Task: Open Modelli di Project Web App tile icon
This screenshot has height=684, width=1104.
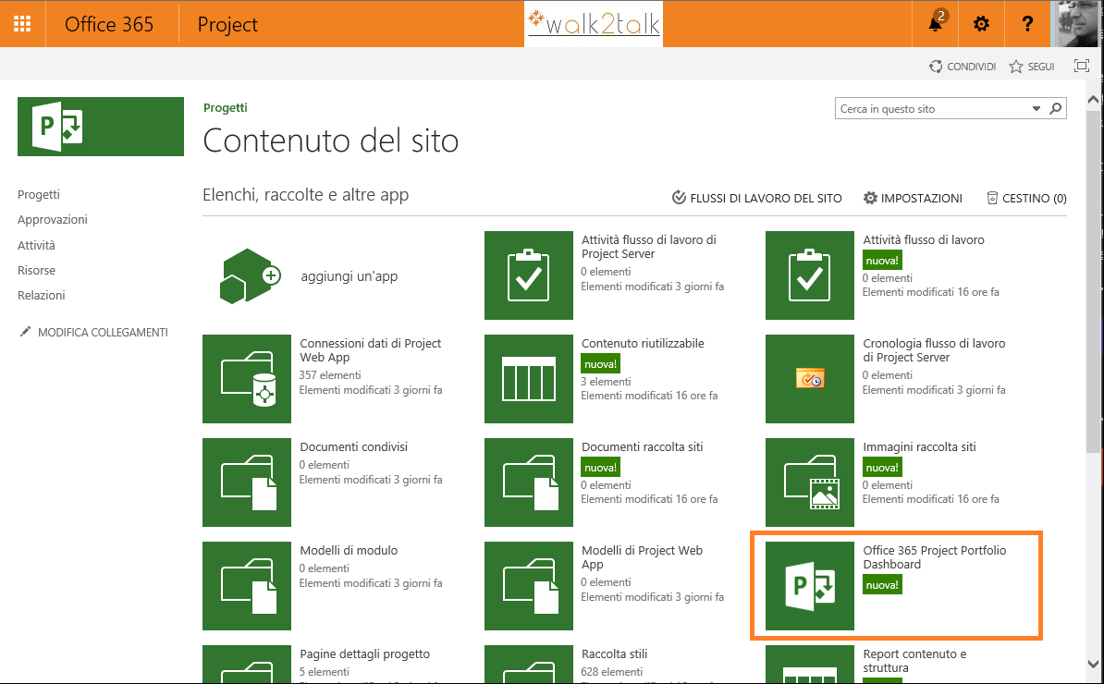Action: [x=529, y=585]
